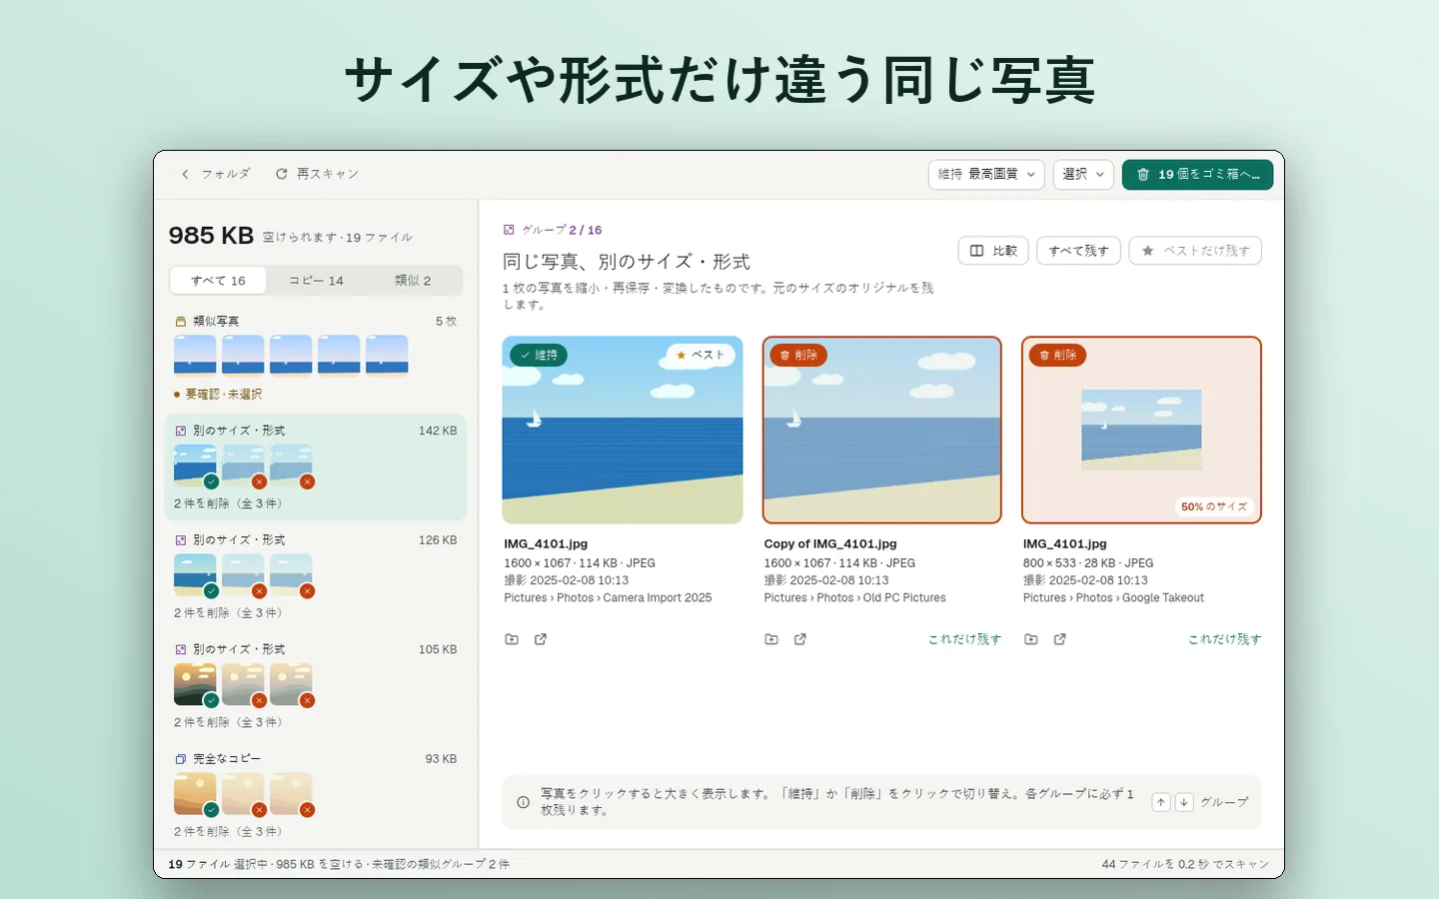Click the show-in-folder icon under Google Takeout

click(x=1031, y=639)
